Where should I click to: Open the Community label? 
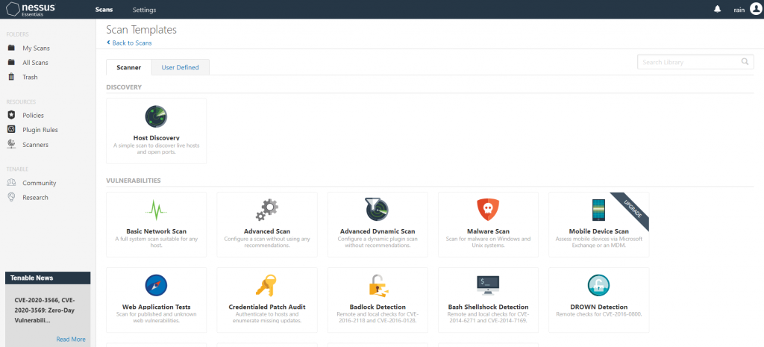click(40, 184)
